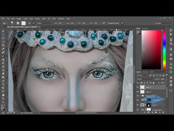Screen dimensions: 174x131
Task: Click on the vertical hue spectrum slider
Action: tap(165, 50)
